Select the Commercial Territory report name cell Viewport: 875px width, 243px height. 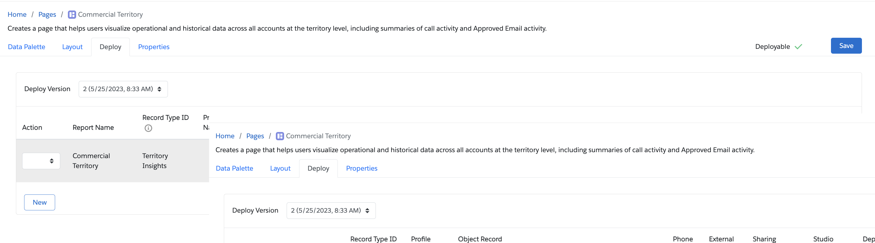pyautogui.click(x=91, y=161)
